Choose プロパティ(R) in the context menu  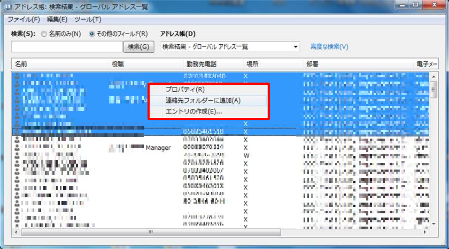[x=184, y=90]
